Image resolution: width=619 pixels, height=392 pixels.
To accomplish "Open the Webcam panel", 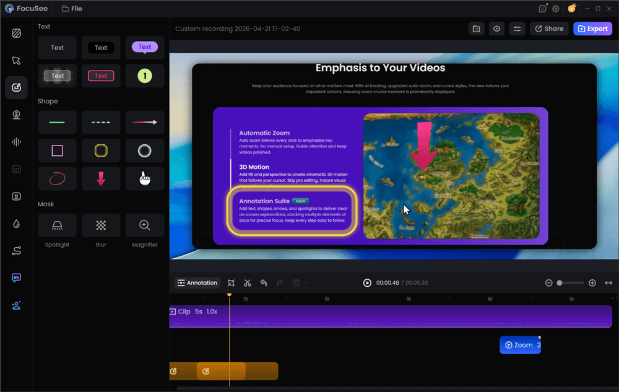I will [16, 115].
